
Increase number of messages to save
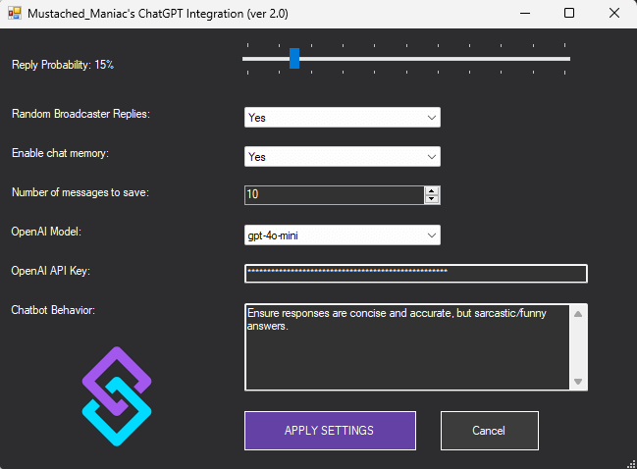click(432, 190)
